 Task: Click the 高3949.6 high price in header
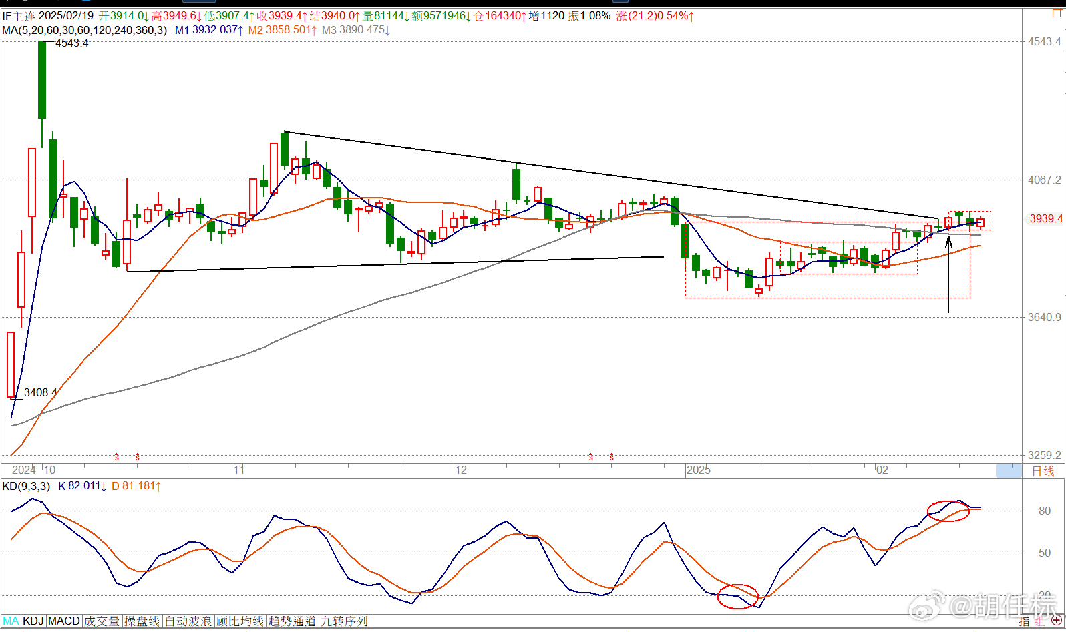tap(176, 15)
